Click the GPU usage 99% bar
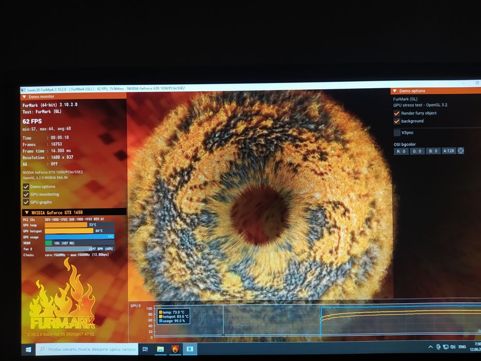The image size is (481, 361). click(x=80, y=237)
